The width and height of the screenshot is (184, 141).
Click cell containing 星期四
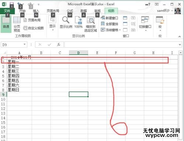pyautogui.click(x=19, y=76)
